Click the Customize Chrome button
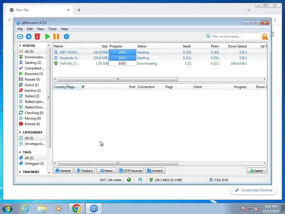 click(x=254, y=190)
